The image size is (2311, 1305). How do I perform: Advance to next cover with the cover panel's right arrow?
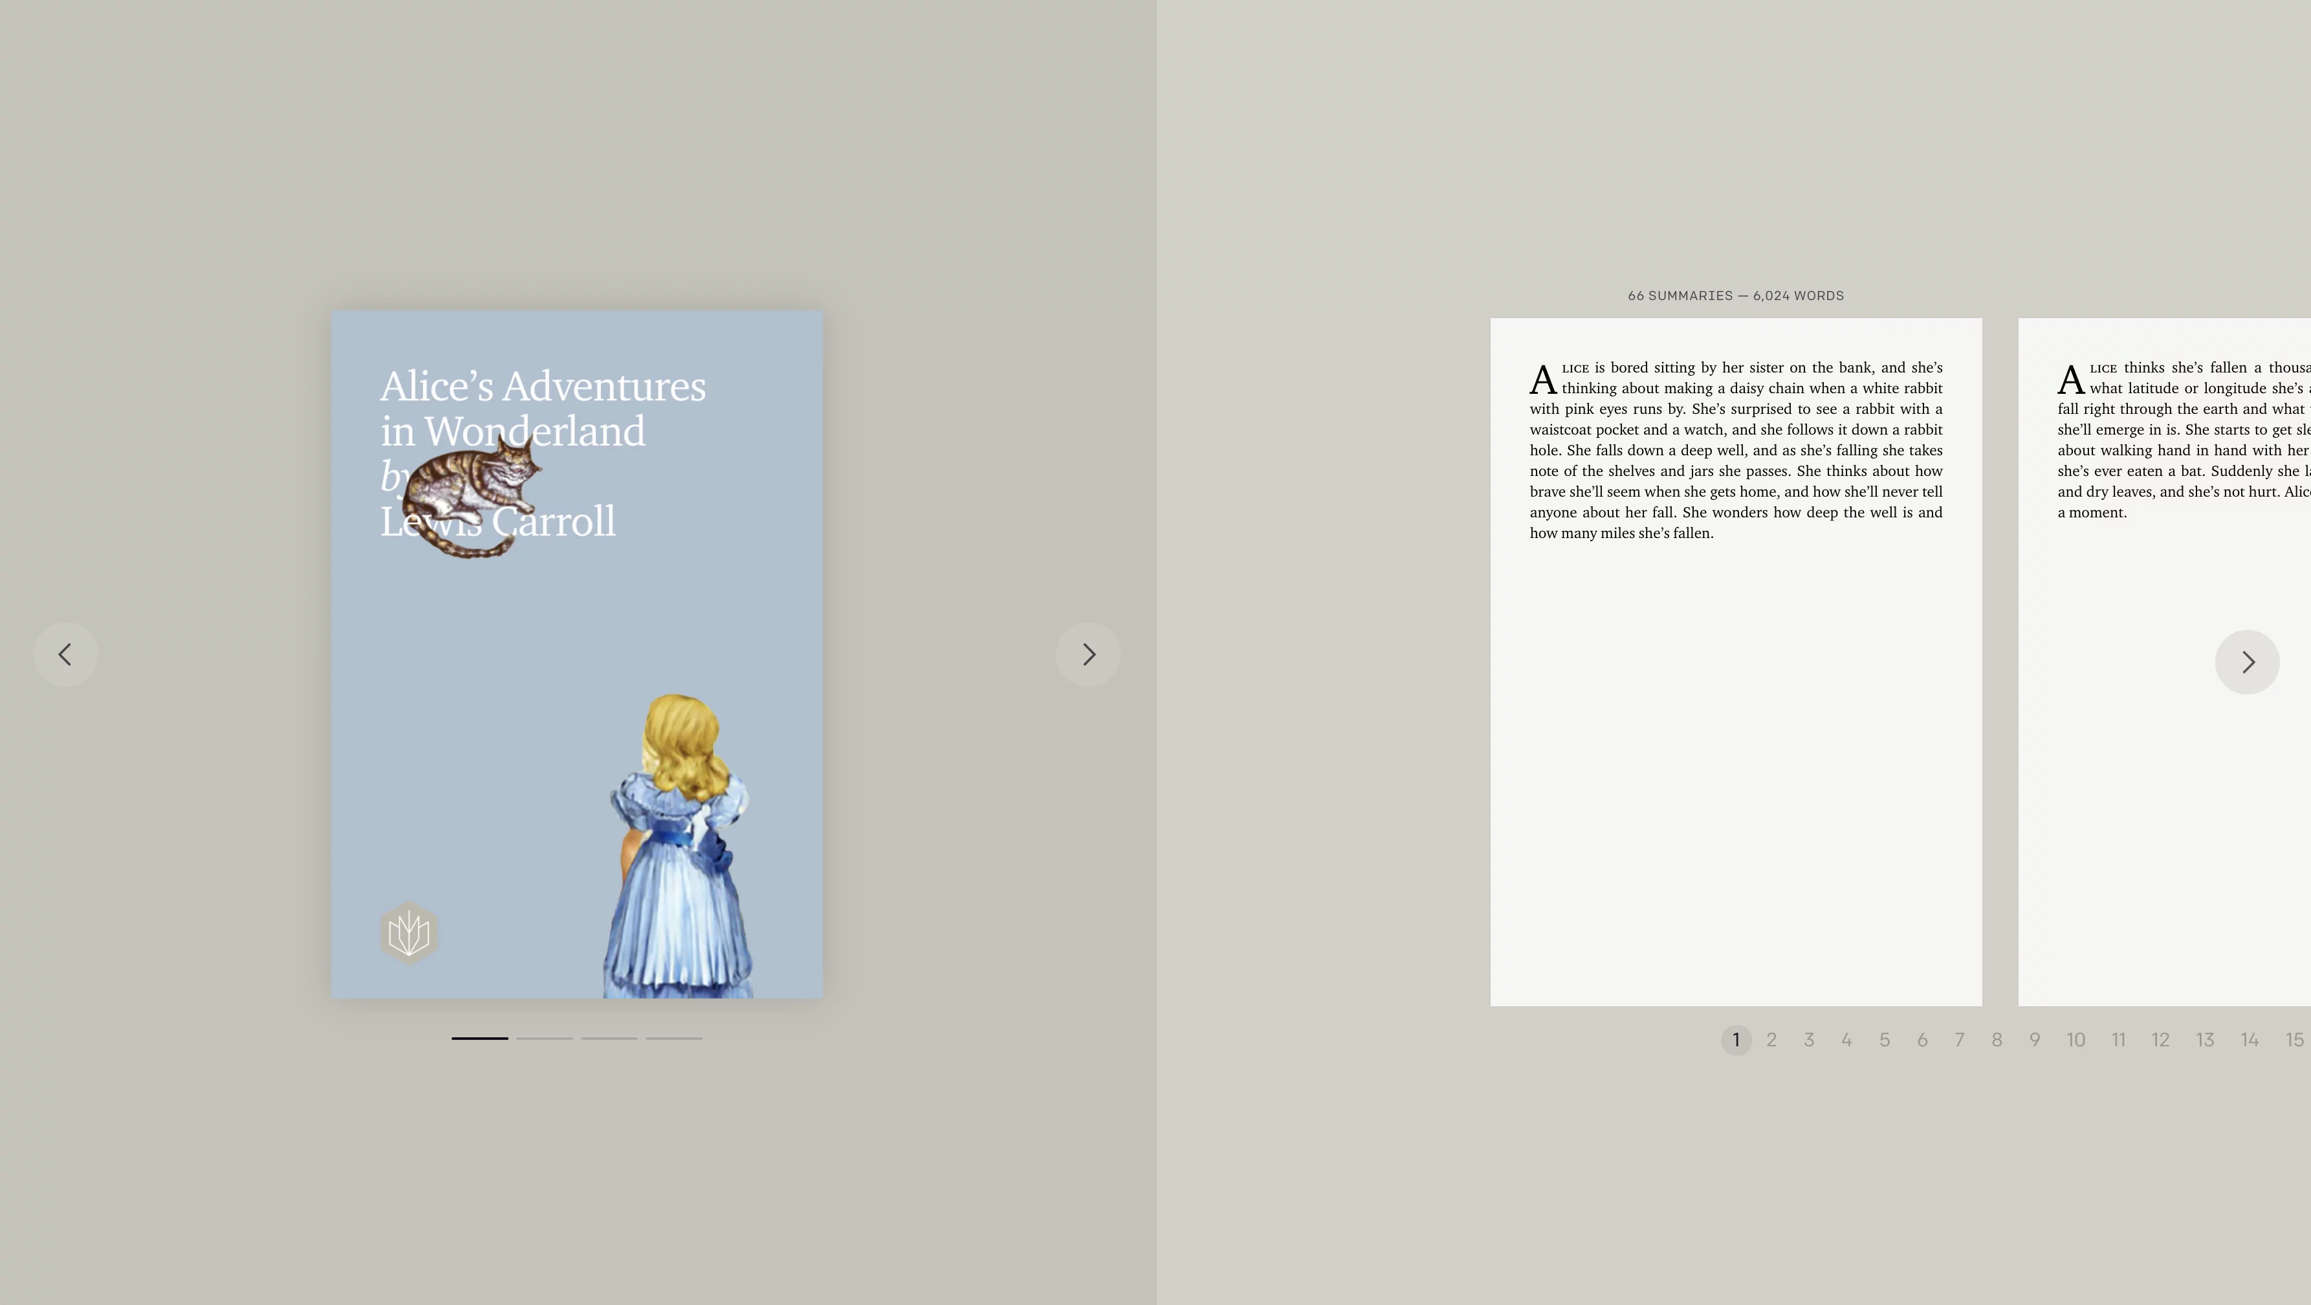click(x=1088, y=654)
